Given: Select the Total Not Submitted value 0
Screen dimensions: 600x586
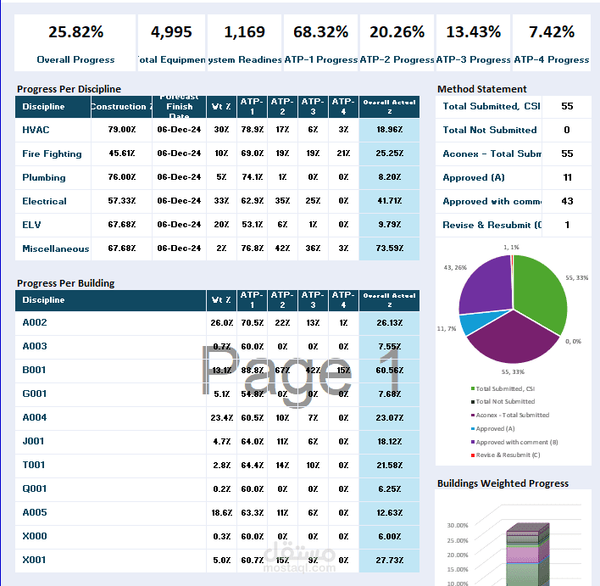Looking at the screenshot, I should pyautogui.click(x=567, y=131).
